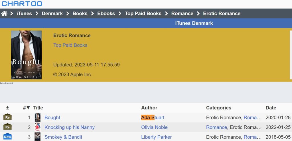Click the Re badge on row 1
Viewport: 292px width, 141px height.
coord(7,117)
